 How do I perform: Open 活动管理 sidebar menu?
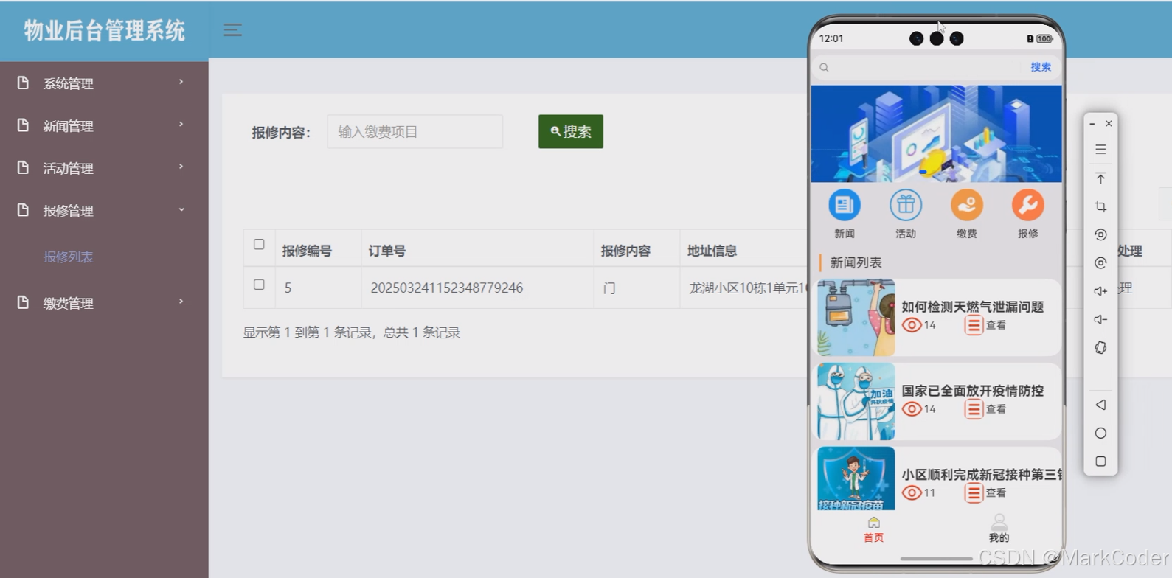(104, 168)
